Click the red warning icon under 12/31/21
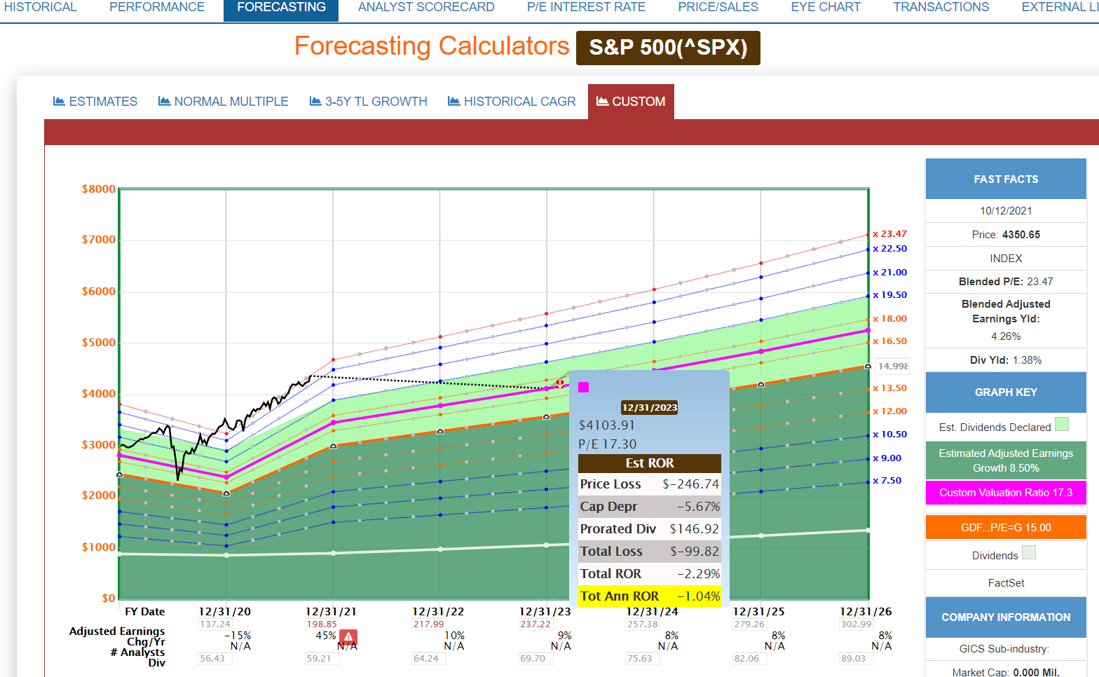 (348, 637)
